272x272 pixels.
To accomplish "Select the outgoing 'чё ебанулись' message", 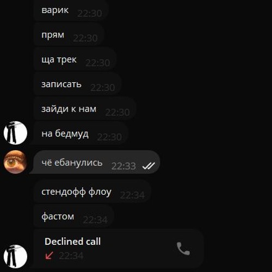I will (95, 162).
